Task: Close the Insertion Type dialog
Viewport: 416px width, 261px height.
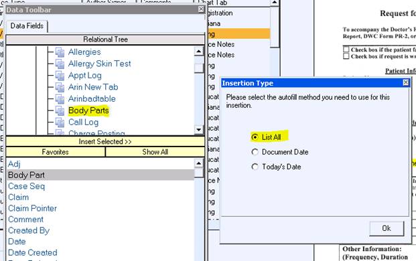Action: (x=406, y=83)
